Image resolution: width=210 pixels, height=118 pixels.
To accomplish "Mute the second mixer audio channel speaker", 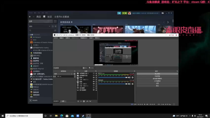I will (x=129, y=84).
